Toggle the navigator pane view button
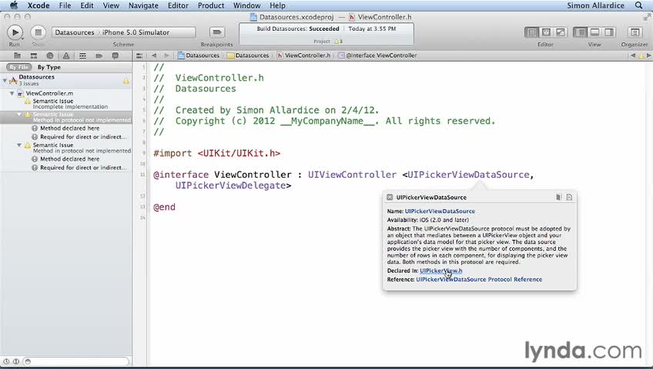This screenshot has height=369, width=653. [580, 32]
